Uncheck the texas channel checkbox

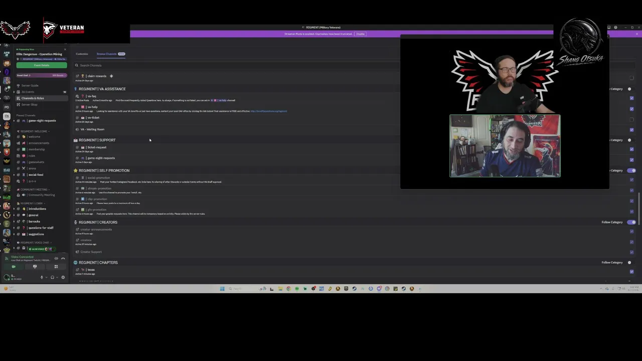(631, 272)
